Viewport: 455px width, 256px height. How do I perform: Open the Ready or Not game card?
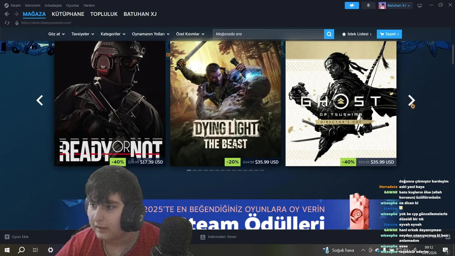coord(110,103)
